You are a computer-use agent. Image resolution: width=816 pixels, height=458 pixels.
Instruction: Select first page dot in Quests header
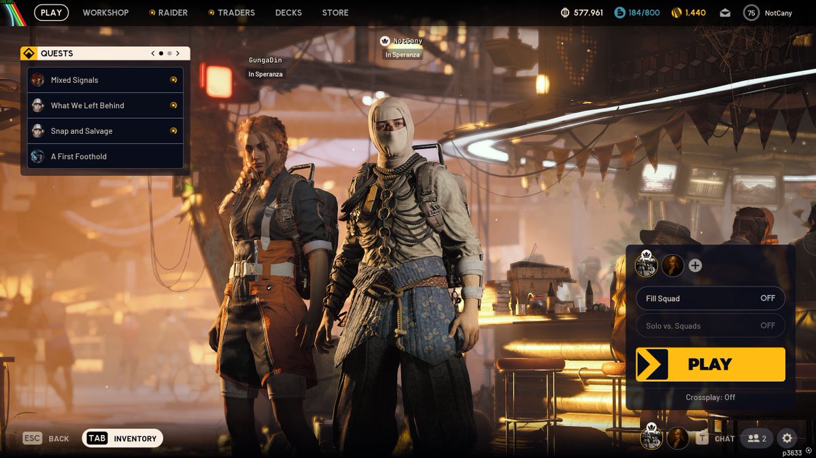point(161,53)
